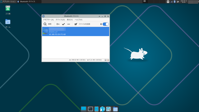Launch the web browser from the dock

(x=102, y=109)
